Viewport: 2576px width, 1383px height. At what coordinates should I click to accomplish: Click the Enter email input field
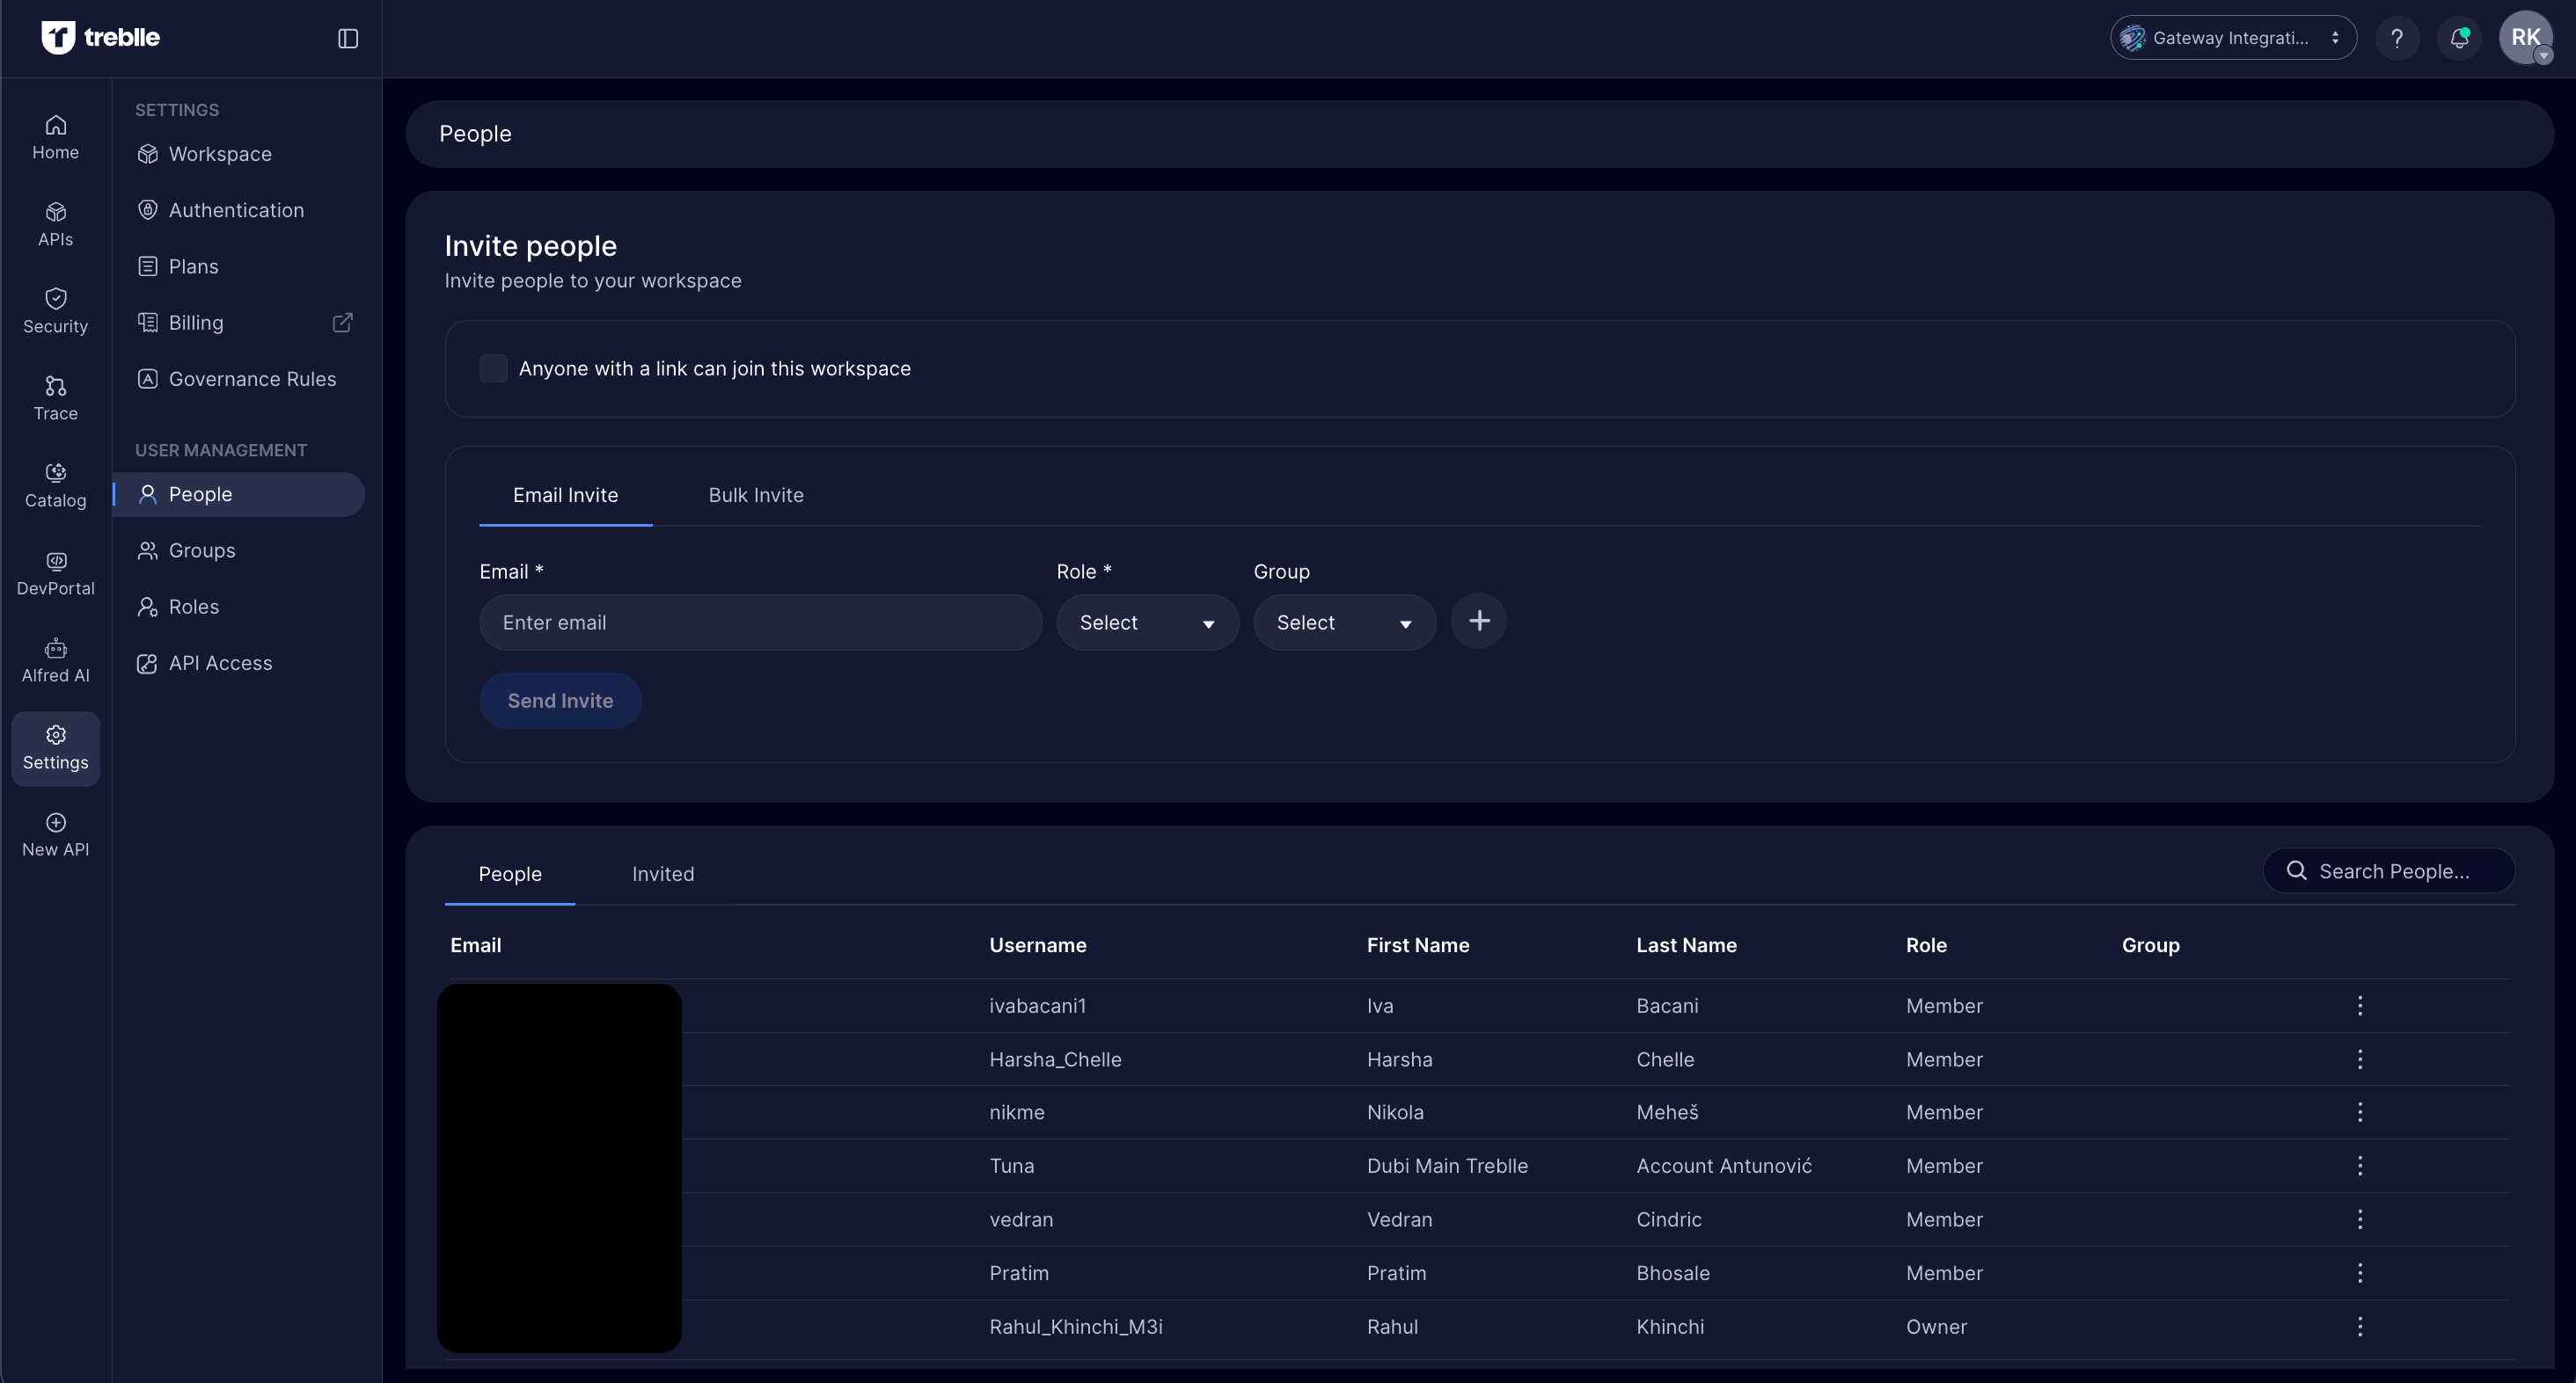coord(760,622)
